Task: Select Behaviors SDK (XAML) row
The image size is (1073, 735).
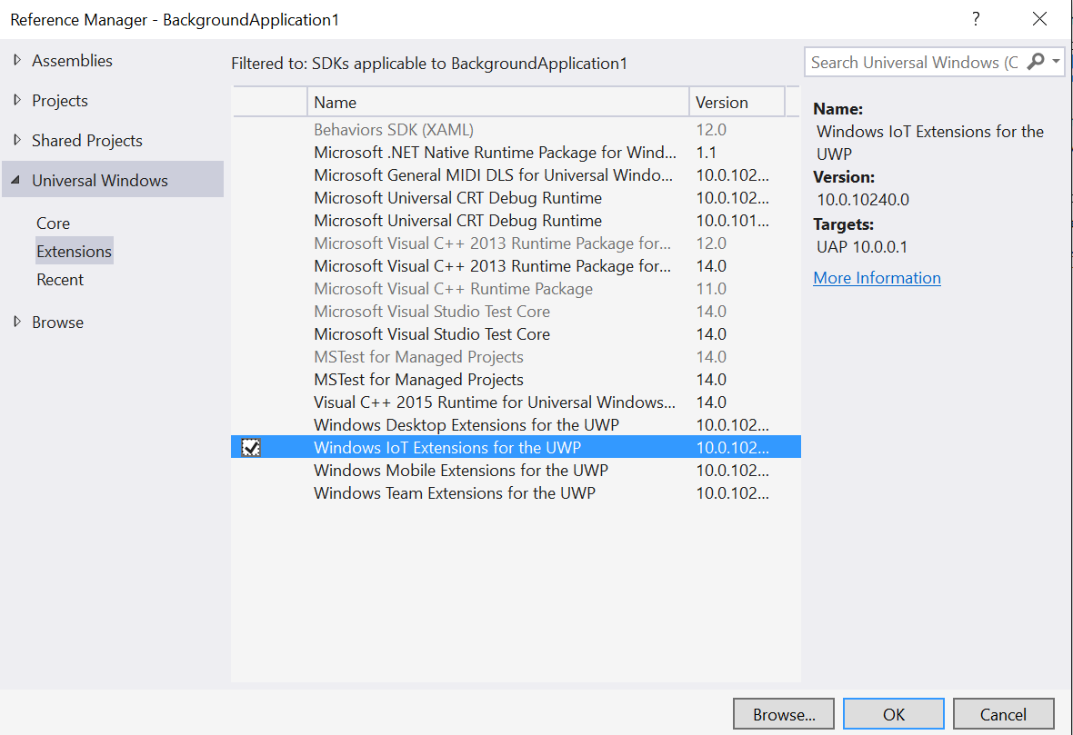Action: pos(516,129)
